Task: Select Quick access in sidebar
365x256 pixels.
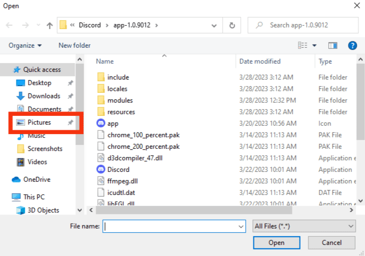Action: coord(37,70)
